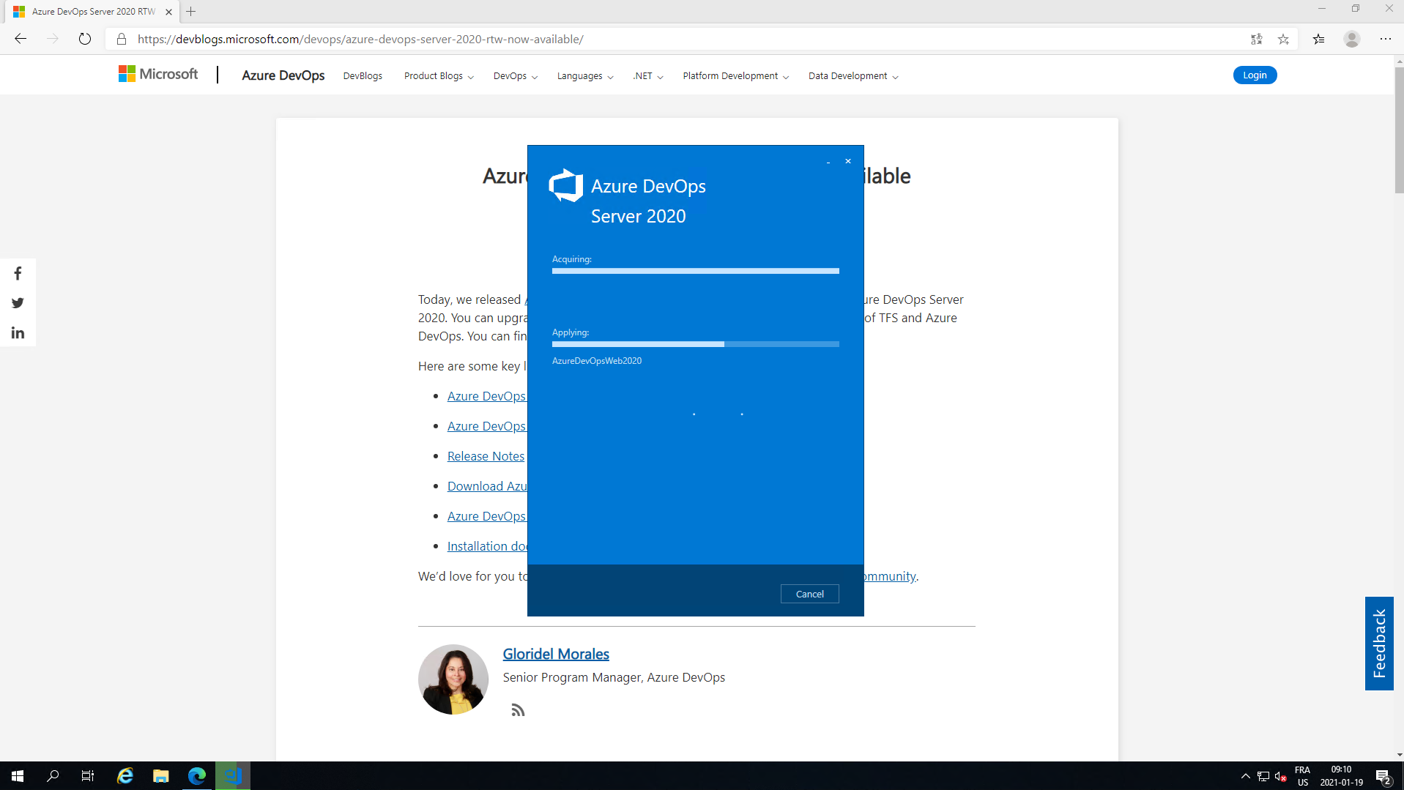Open the Platform Development menu
This screenshot has width=1404, height=790.
click(x=735, y=76)
